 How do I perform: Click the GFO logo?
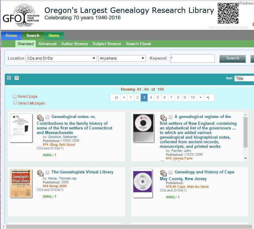coord(21,16)
